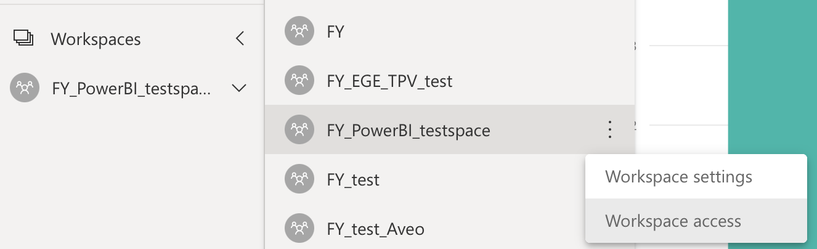The height and width of the screenshot is (249, 817).
Task: Click current workspace avatar in left navigation
Action: tap(25, 88)
